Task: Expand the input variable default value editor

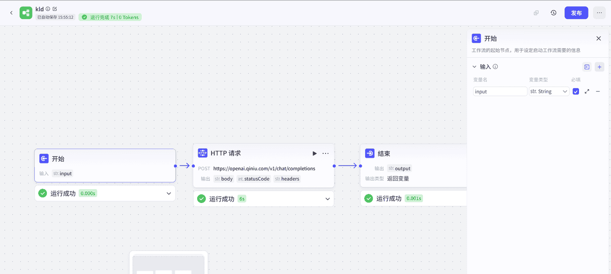Action: click(x=587, y=91)
